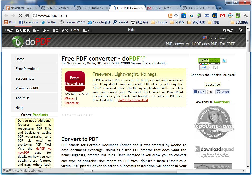Open the 林熙哲 account dropdown
Viewport: 252px width, 175px height.
pyautogui.click(x=229, y=30)
